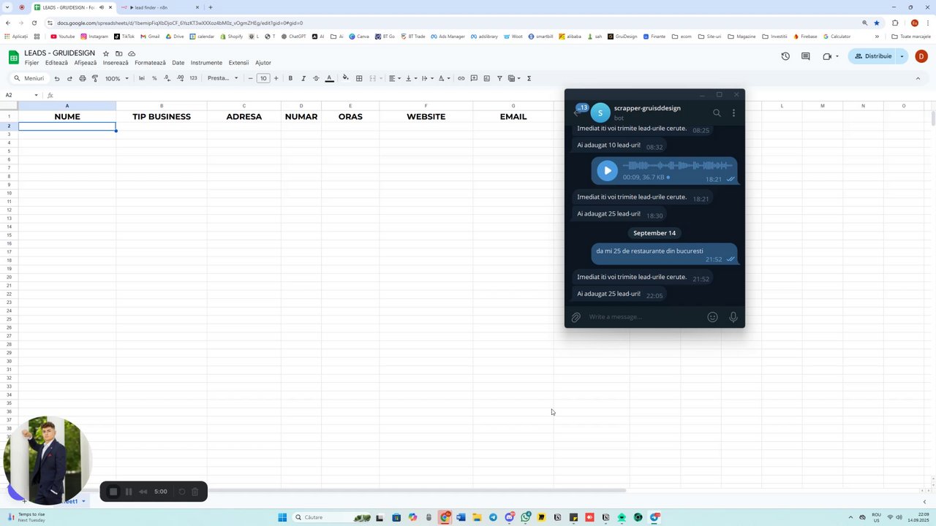Image resolution: width=936 pixels, height=526 pixels.
Task: Open the Inserează menu
Action: click(x=116, y=63)
